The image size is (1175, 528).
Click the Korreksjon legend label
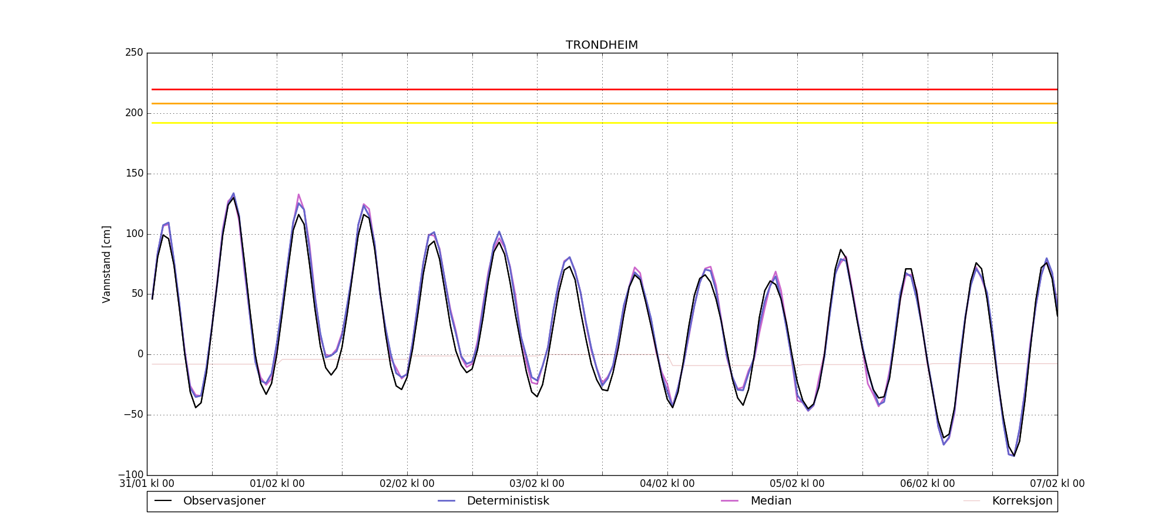point(1022,501)
